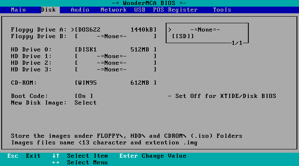Click Select next to New Disk Image
Image resolution: width=299 pixels, height=166 pixels.
coord(86,103)
